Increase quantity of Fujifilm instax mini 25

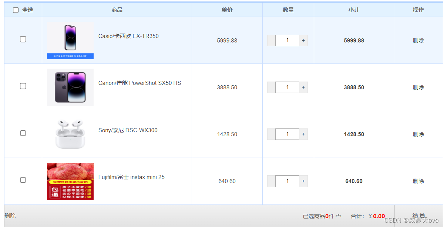tap(303, 181)
